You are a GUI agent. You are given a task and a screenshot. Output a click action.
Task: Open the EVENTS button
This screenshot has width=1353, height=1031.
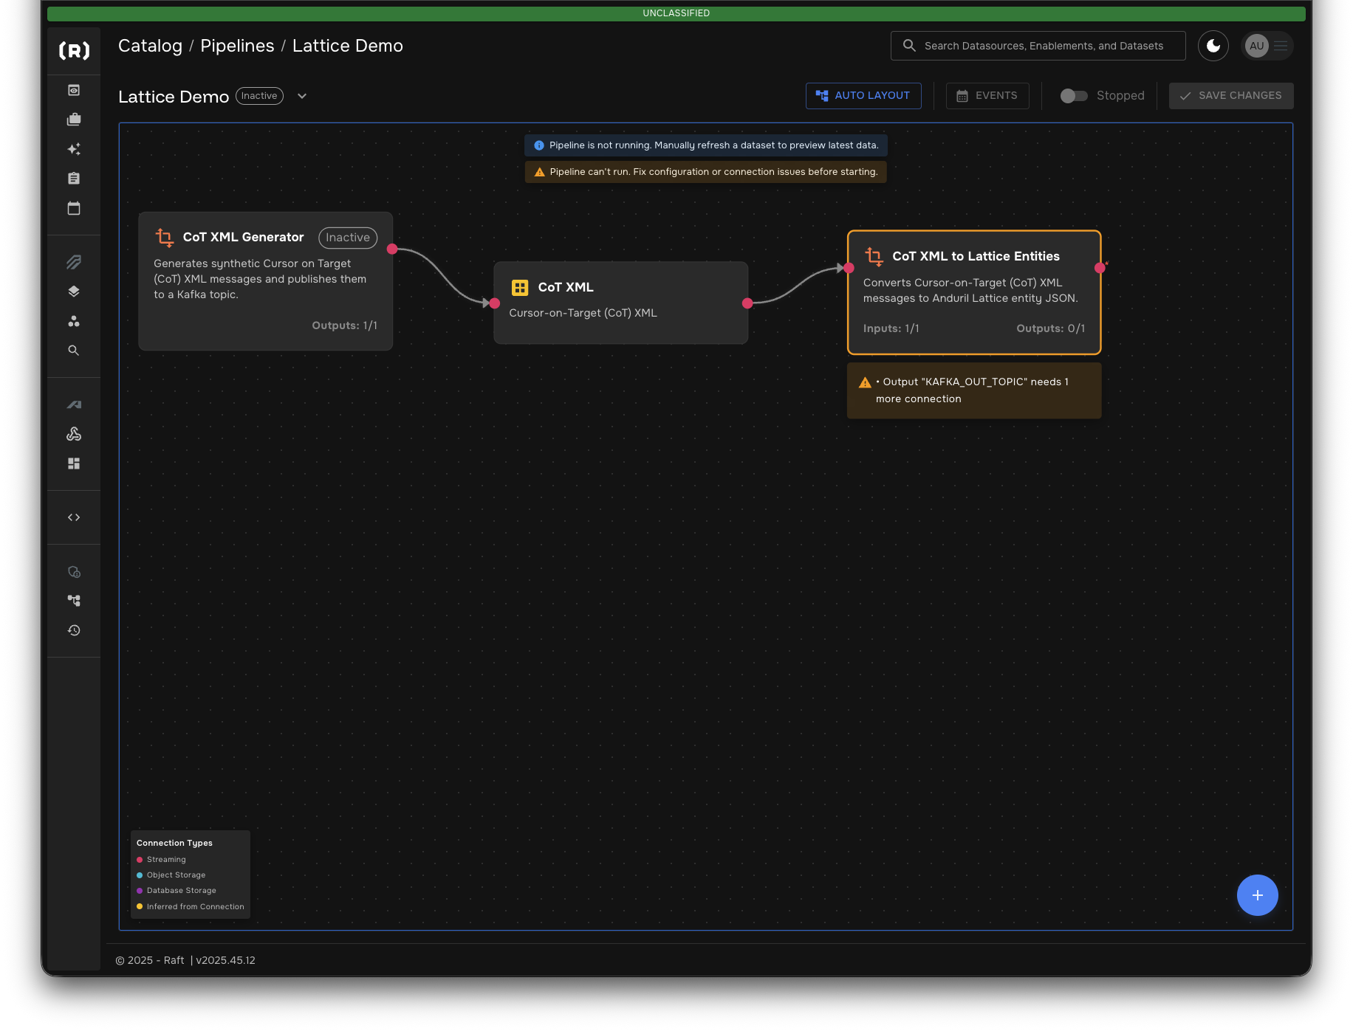coord(987,96)
